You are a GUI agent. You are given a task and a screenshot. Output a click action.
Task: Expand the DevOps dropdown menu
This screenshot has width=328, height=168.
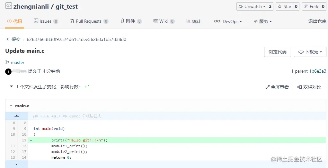(x=228, y=21)
